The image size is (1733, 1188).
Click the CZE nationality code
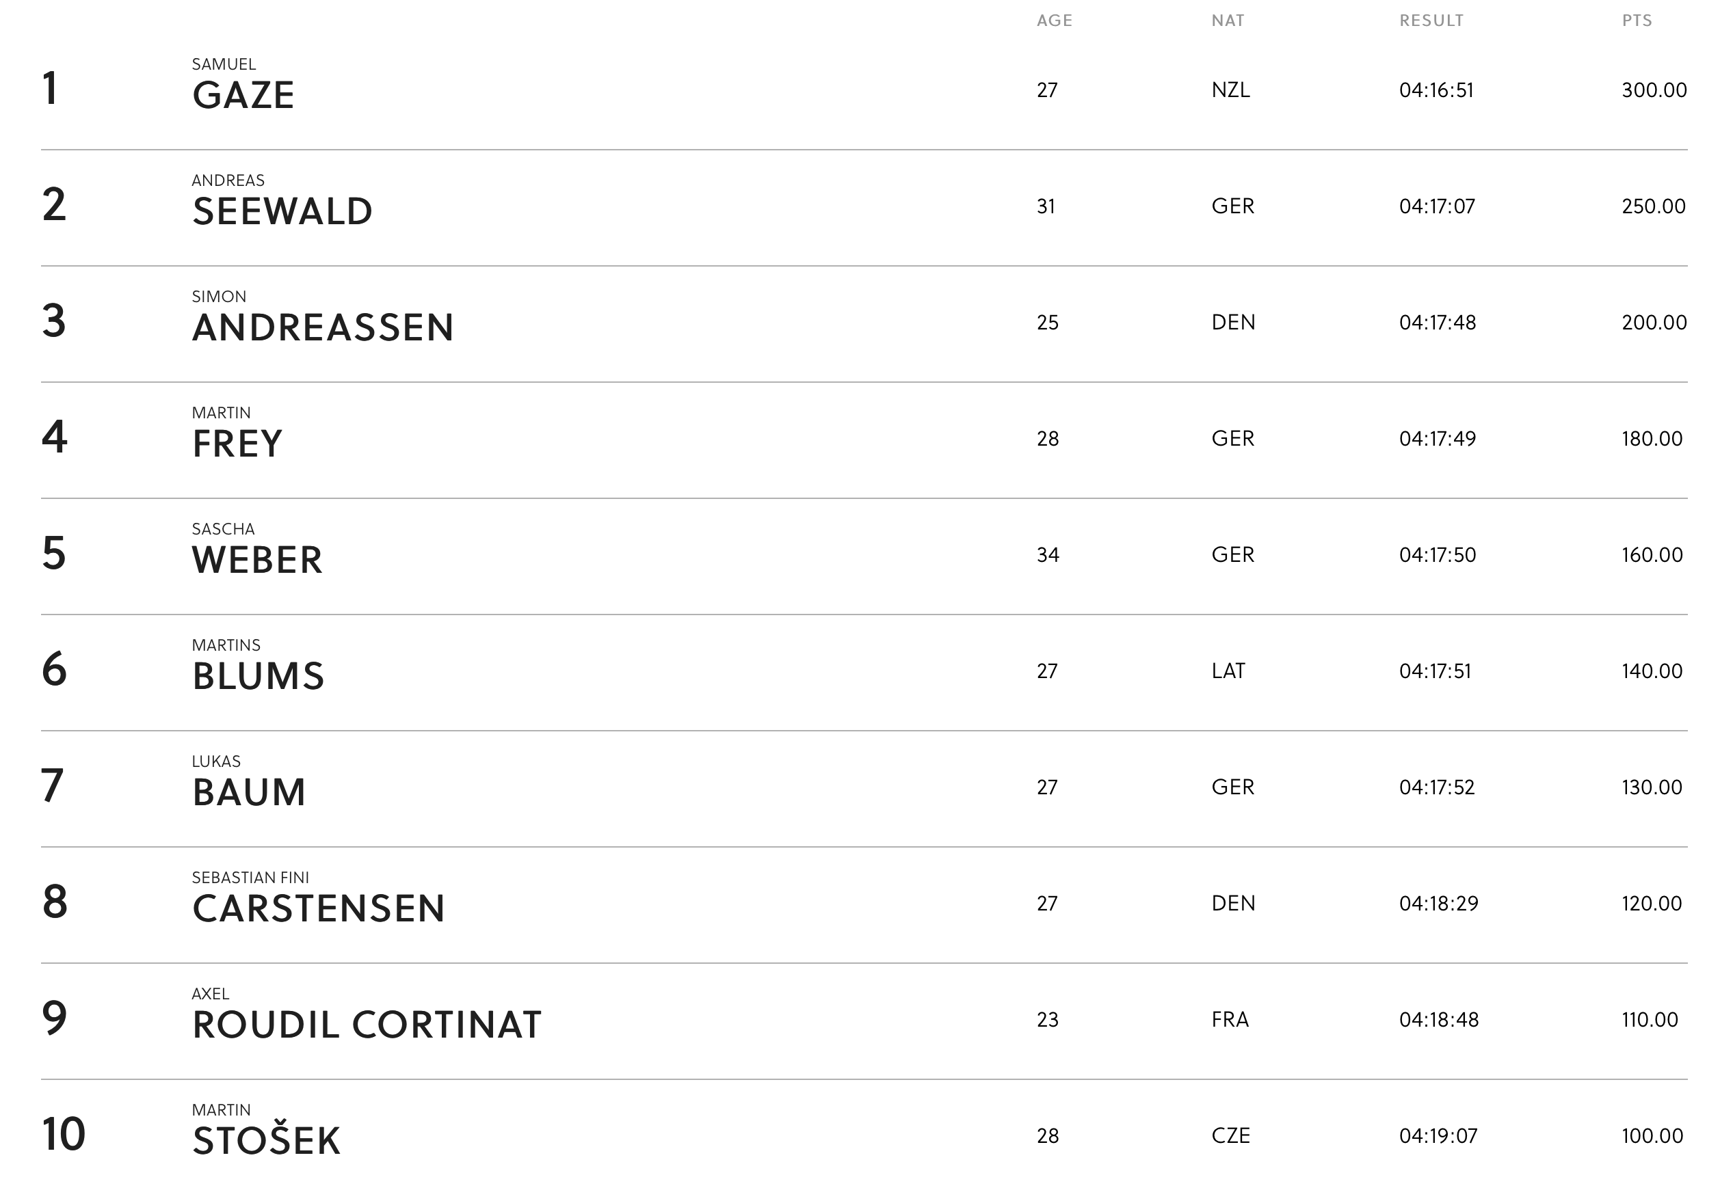(1230, 1136)
